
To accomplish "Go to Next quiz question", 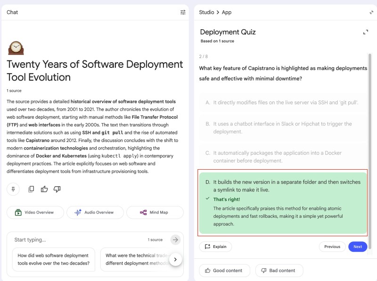I will [x=358, y=247].
